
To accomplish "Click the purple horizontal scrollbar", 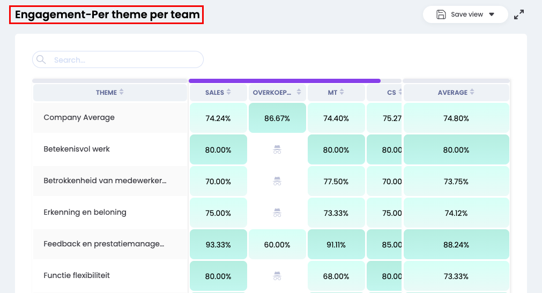I will pyautogui.click(x=284, y=81).
